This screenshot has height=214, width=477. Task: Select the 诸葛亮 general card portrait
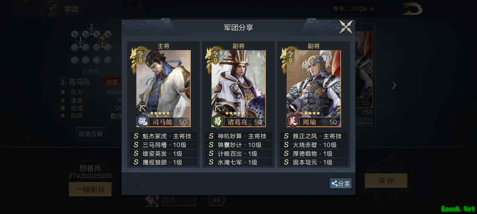pos(238,88)
